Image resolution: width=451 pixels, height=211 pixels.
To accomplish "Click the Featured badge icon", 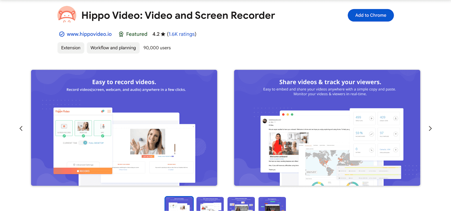I will coord(121,34).
